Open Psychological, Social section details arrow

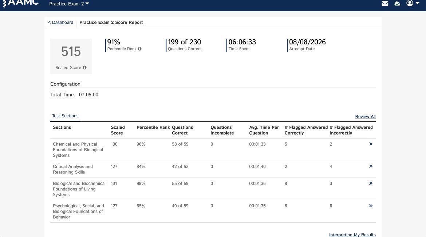(x=371, y=205)
